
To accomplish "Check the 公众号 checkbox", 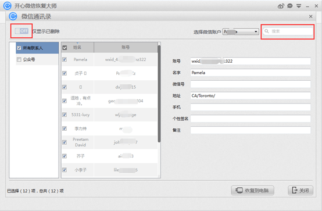I will pos(19,59).
